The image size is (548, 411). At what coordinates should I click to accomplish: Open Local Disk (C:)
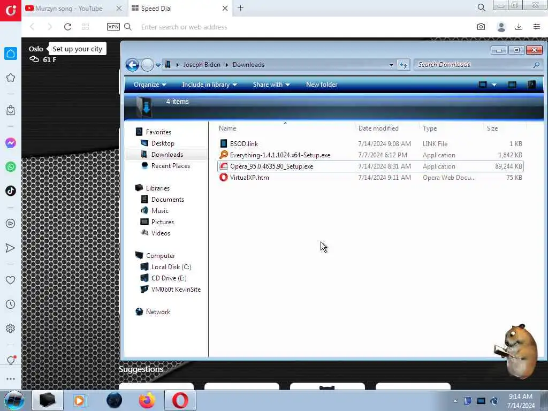coord(171,267)
